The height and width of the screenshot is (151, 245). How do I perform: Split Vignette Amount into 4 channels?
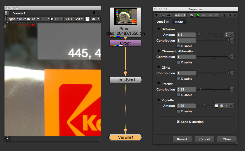tap(226, 106)
